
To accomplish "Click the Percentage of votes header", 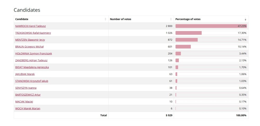I will pyautogui.click(x=188, y=19).
